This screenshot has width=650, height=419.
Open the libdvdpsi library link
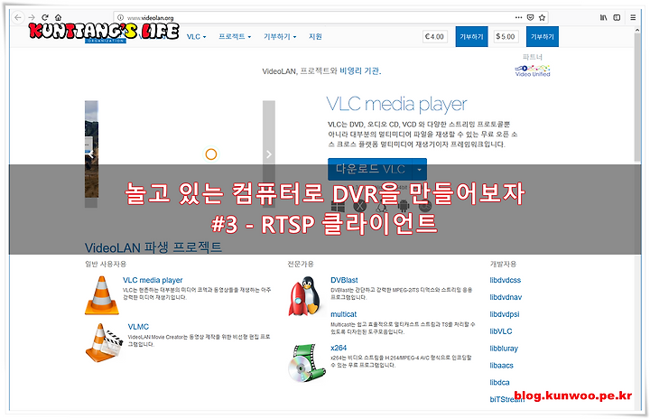[505, 314]
